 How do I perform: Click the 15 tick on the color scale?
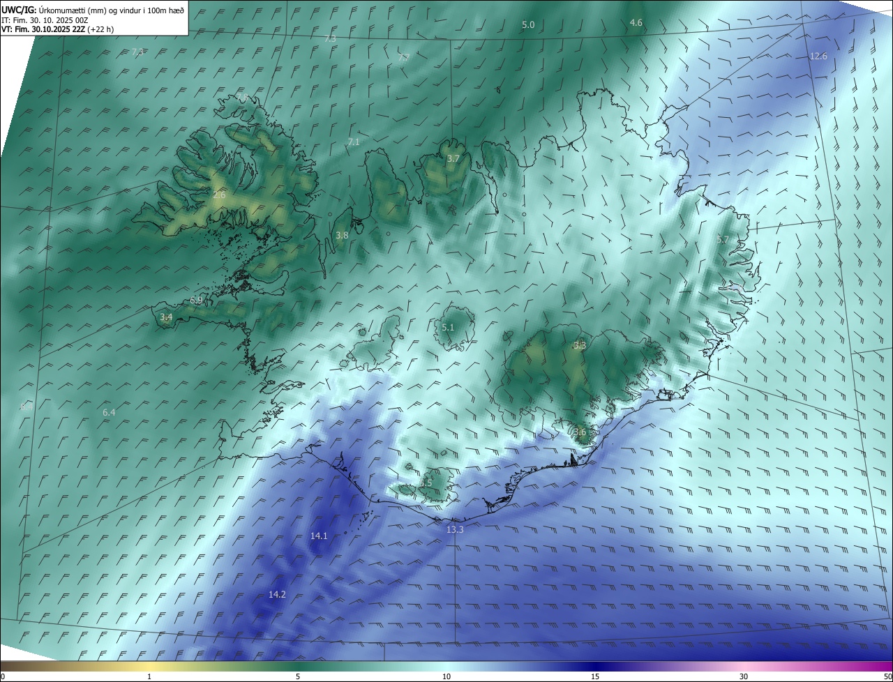pyautogui.click(x=595, y=676)
